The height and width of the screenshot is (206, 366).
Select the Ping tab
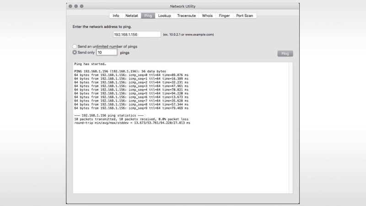pyautogui.click(x=148, y=16)
